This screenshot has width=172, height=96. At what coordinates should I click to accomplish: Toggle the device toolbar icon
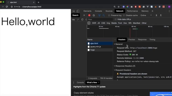click(78, 11)
